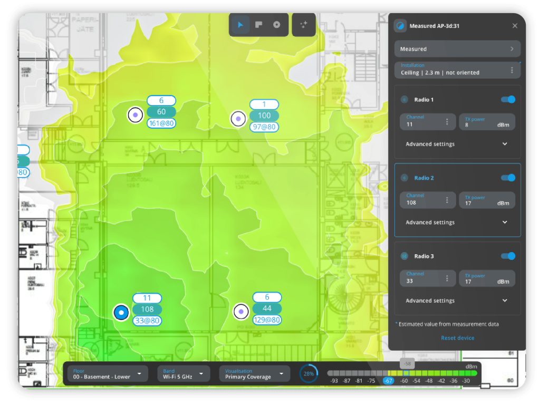Click the Reset device link
The image size is (540, 405).
point(457,338)
